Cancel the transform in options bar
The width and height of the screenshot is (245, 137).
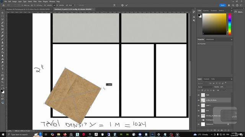[x=122, y=5]
